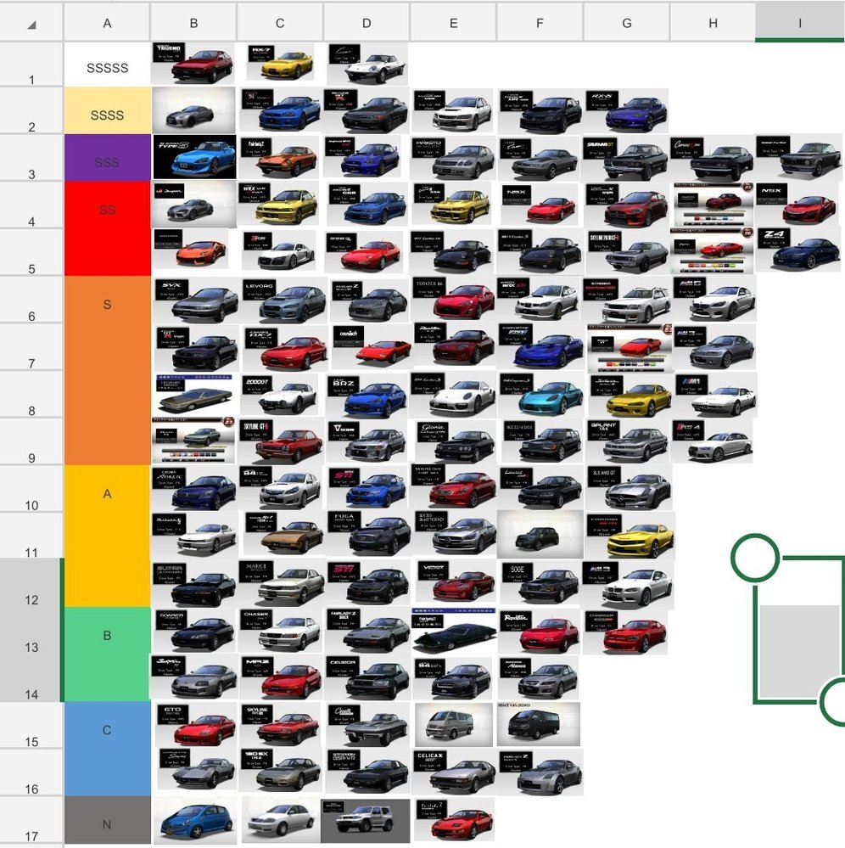Screen dimensions: 845x848
Task: Select the CELSIOR car image
Action: coord(367,677)
